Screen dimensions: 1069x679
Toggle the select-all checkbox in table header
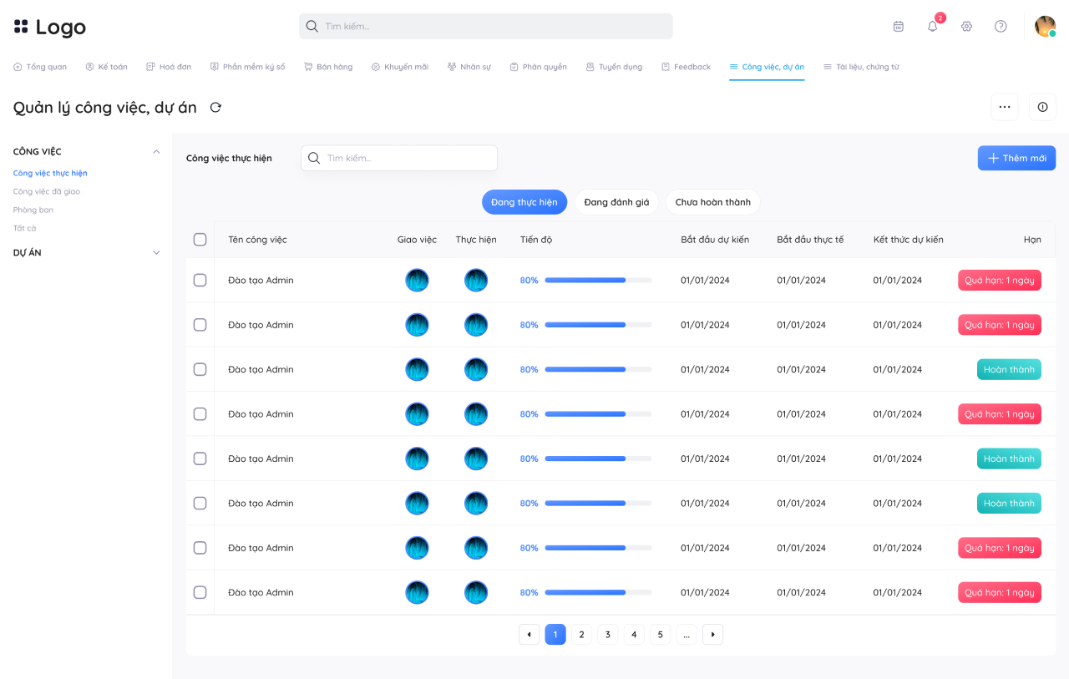pyautogui.click(x=200, y=240)
